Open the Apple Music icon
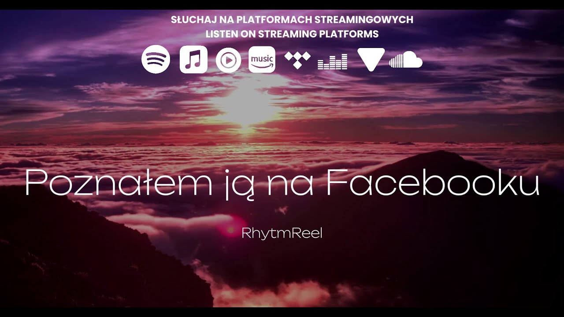This screenshot has height=317, width=564. 193,59
